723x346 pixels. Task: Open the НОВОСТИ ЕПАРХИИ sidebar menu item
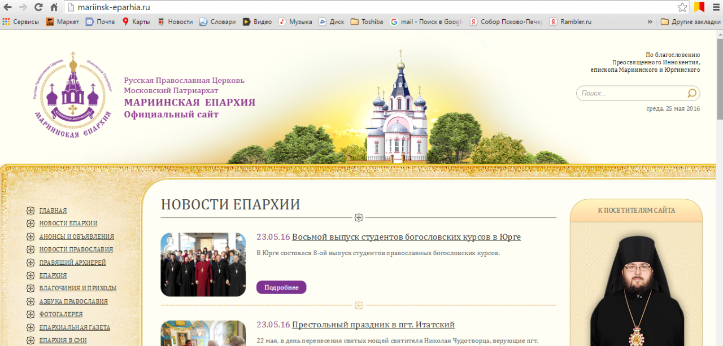68,224
